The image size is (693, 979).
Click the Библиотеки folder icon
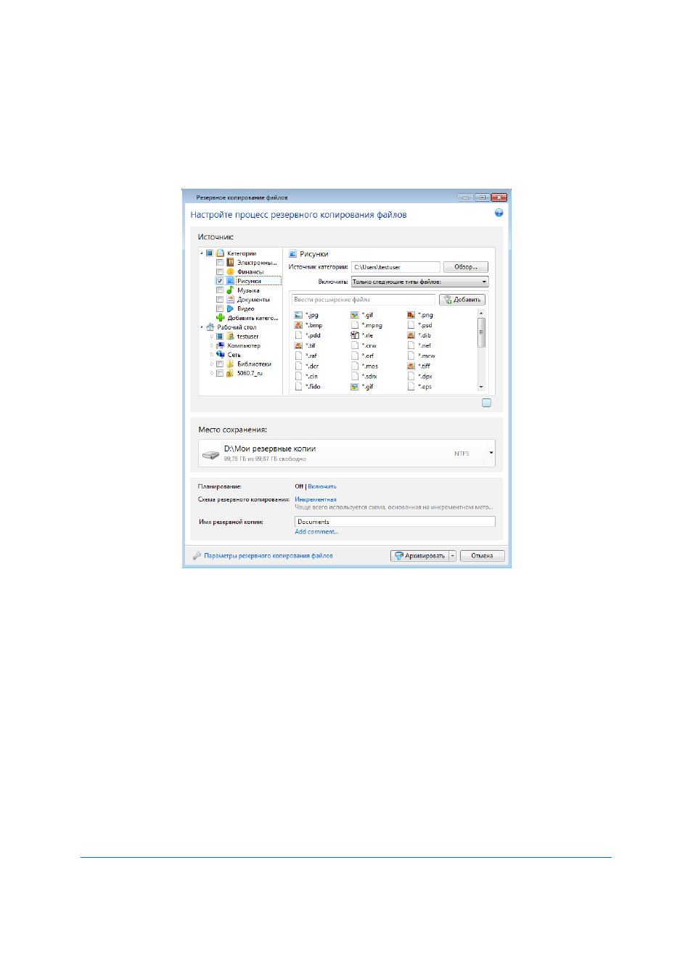tap(230, 364)
